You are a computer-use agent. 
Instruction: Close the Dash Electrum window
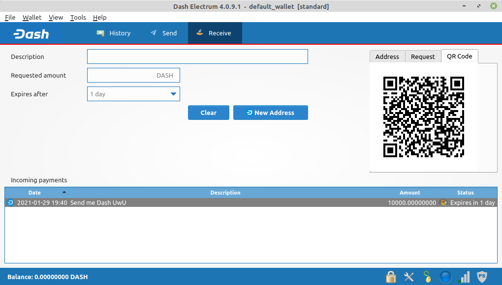click(494, 6)
